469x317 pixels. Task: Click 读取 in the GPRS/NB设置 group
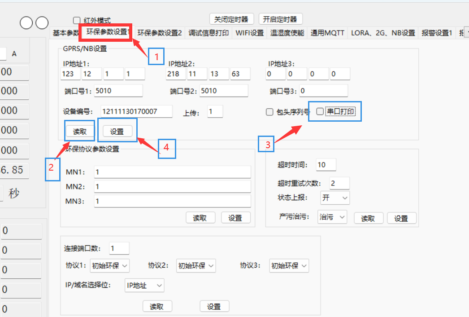[x=80, y=131]
